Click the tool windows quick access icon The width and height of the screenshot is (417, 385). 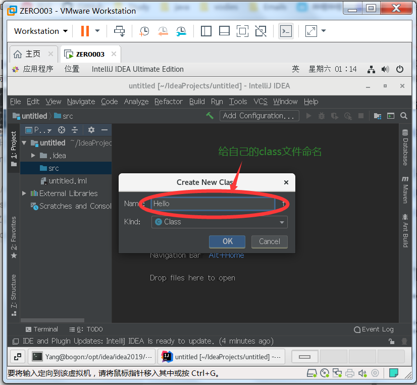point(16,341)
